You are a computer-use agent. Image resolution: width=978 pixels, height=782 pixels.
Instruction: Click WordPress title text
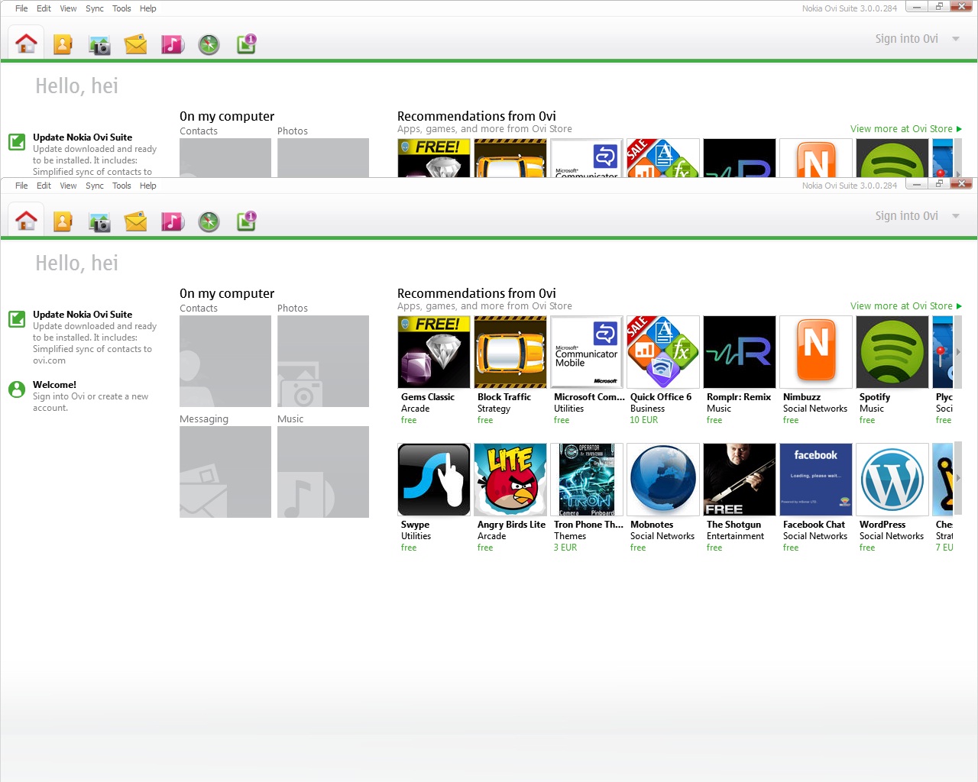click(x=882, y=525)
